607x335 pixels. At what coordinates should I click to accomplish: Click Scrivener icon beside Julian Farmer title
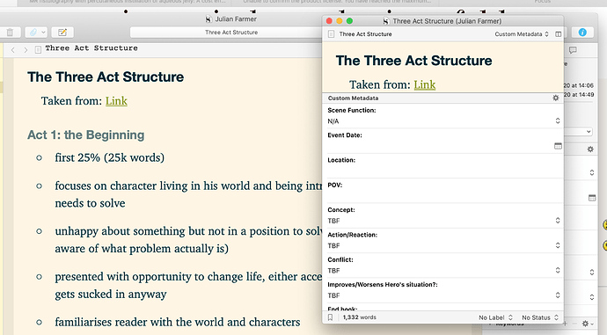[208, 19]
